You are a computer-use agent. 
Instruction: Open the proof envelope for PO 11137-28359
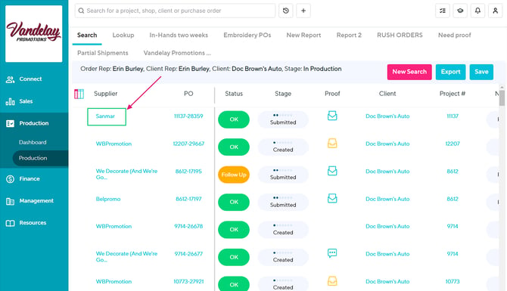(332, 116)
